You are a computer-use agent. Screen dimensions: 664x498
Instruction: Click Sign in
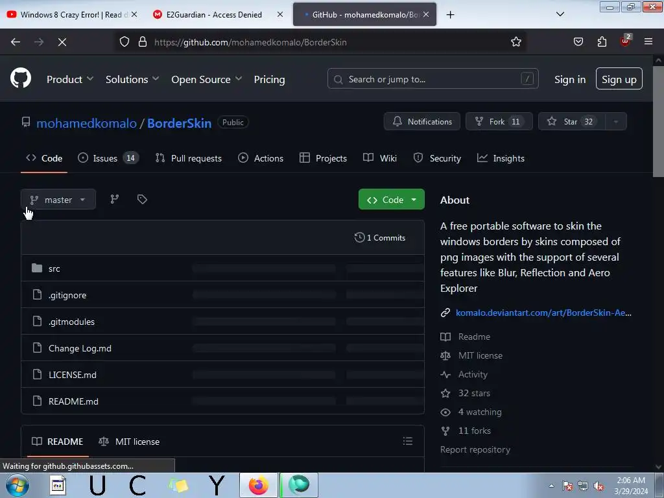pyautogui.click(x=570, y=79)
